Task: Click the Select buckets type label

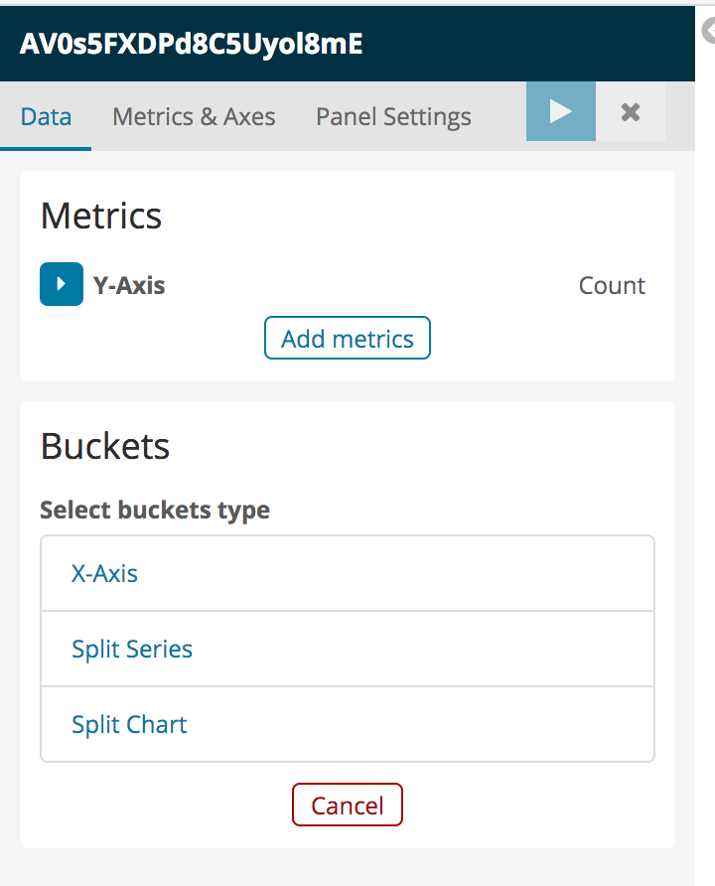Action: (x=155, y=511)
